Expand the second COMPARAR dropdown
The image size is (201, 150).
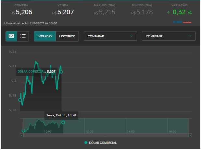click(x=169, y=36)
